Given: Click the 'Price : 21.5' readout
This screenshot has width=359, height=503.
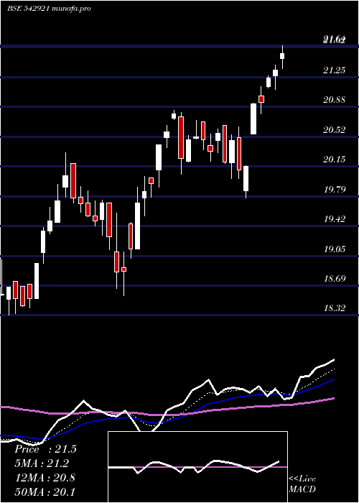Looking at the screenshot, I should [x=45, y=449].
